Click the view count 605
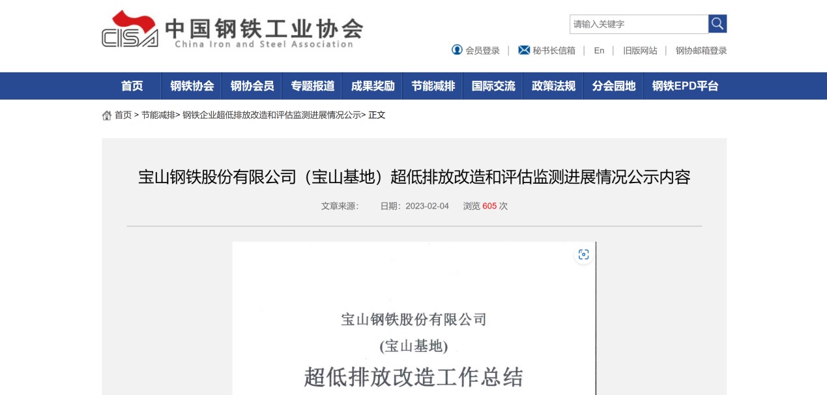The image size is (827, 395). point(489,206)
